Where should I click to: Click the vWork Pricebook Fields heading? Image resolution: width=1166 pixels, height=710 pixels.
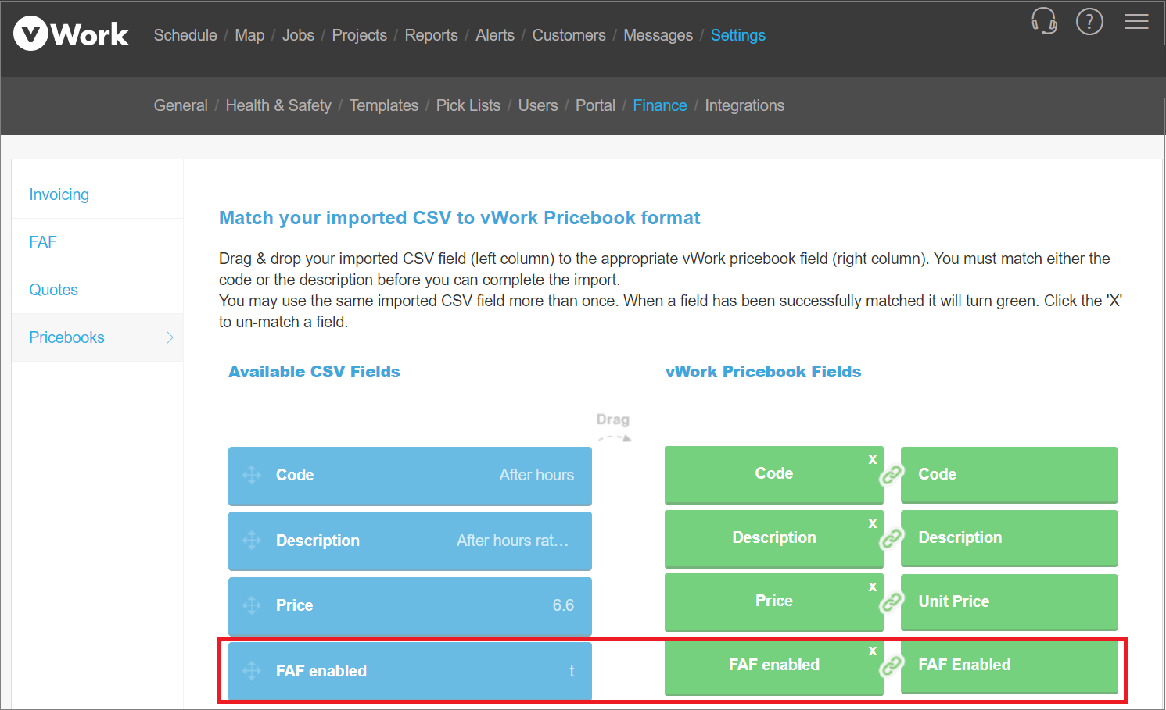coord(763,372)
